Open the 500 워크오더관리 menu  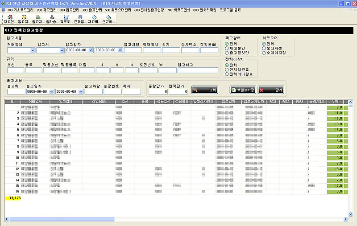click(118, 10)
